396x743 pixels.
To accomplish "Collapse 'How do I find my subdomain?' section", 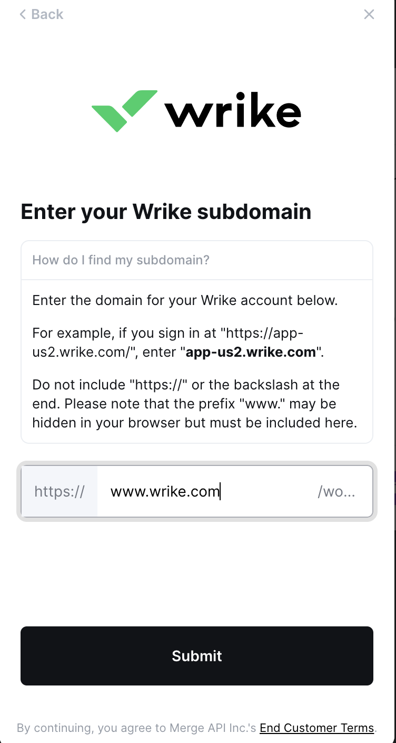I will (x=197, y=260).
